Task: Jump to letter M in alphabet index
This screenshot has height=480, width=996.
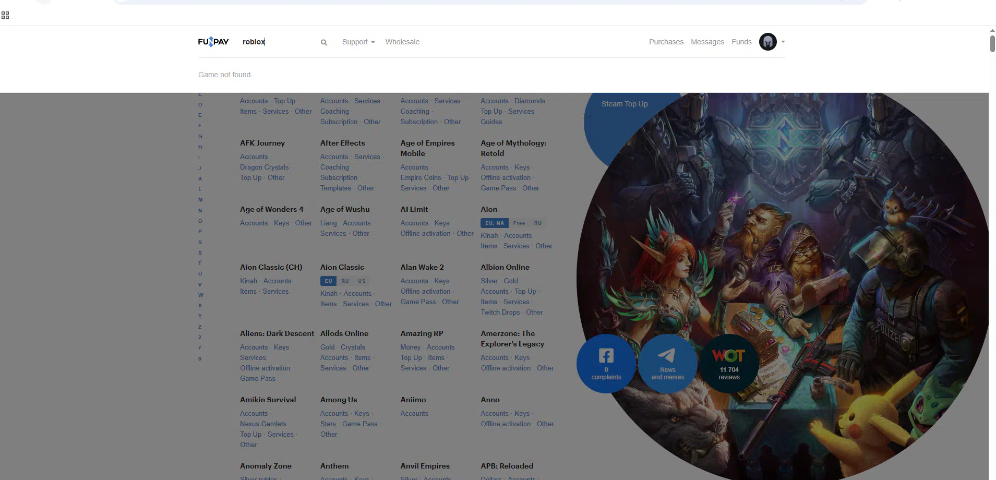Action: pyautogui.click(x=200, y=200)
